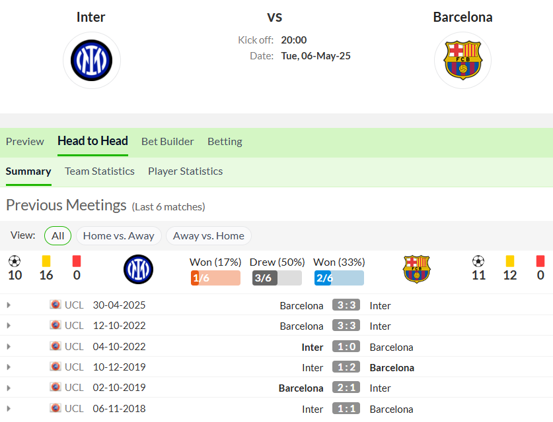Click the Drew 3/6 progress bar

[277, 278]
